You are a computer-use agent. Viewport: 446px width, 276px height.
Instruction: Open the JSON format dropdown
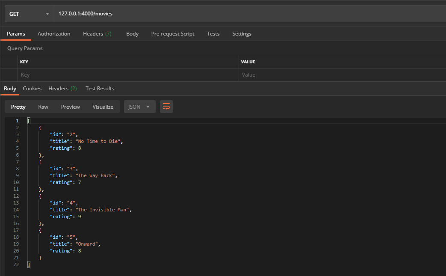139,107
